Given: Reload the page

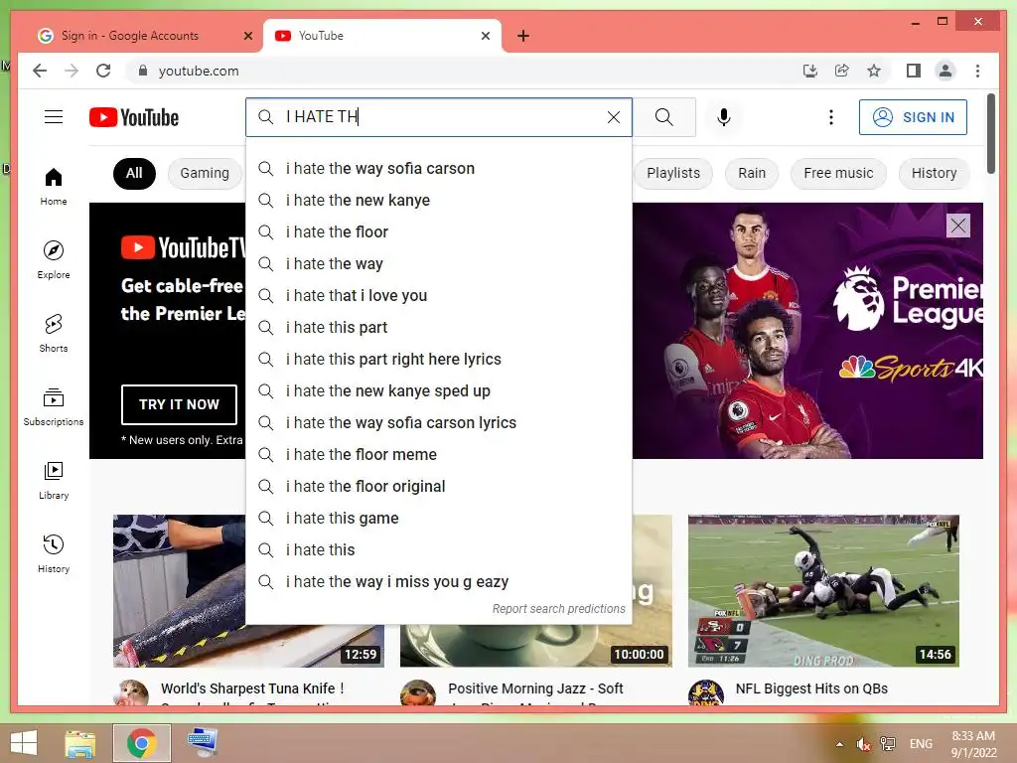Looking at the screenshot, I should [x=103, y=71].
